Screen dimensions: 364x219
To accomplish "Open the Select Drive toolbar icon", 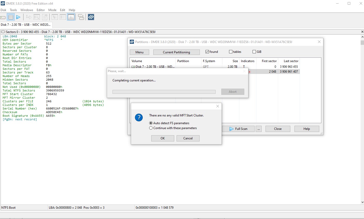I will [x=3, y=17].
